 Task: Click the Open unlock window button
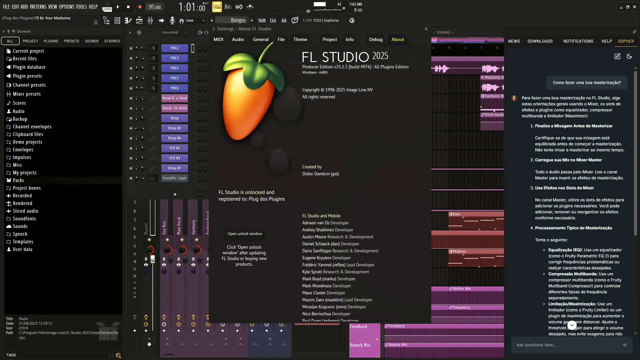(245, 234)
